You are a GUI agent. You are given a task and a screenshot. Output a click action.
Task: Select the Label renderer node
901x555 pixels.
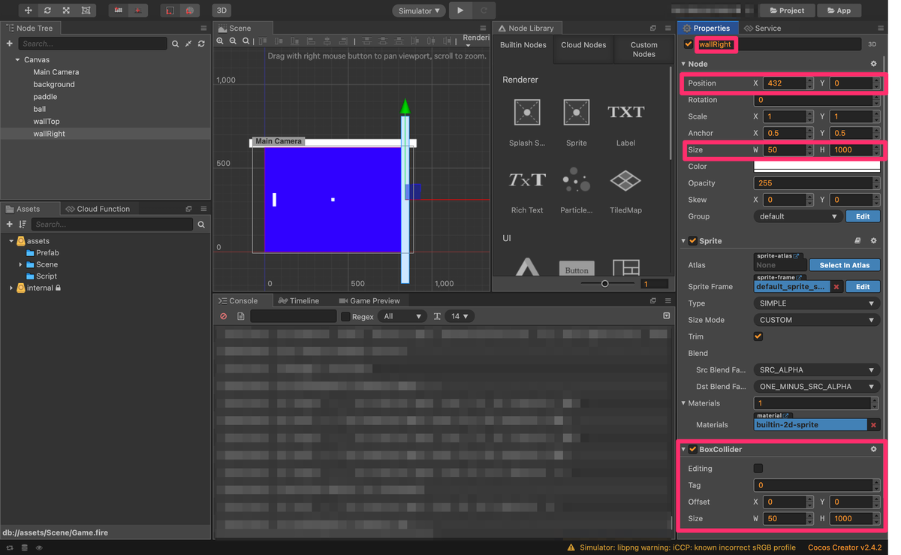(625, 122)
